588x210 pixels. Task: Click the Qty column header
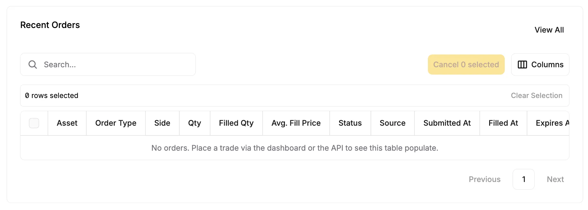click(195, 123)
